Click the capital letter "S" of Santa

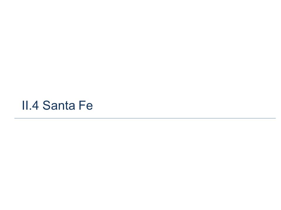pyautogui.click(x=46, y=105)
